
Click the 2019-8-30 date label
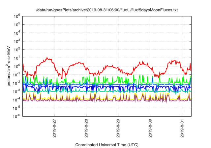click(150, 128)
